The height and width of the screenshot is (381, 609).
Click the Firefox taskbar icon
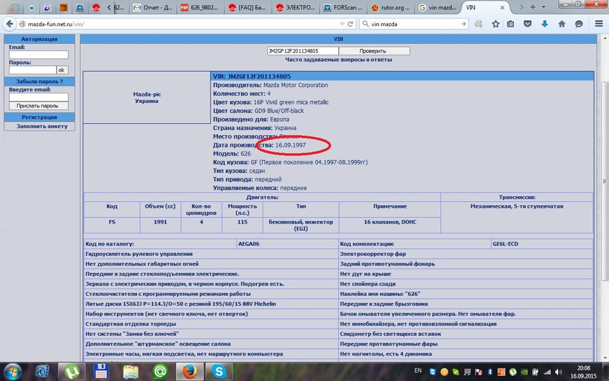(x=190, y=371)
